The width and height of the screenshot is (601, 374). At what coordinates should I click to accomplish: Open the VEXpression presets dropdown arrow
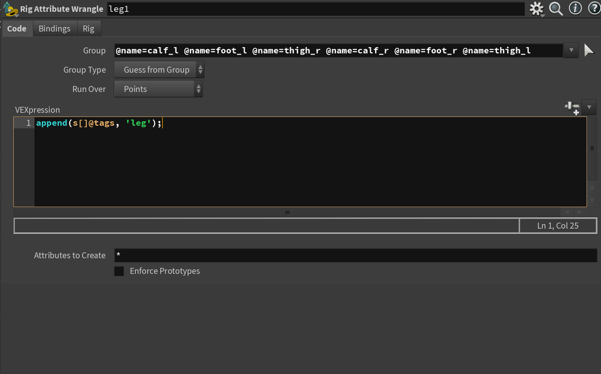tap(589, 108)
